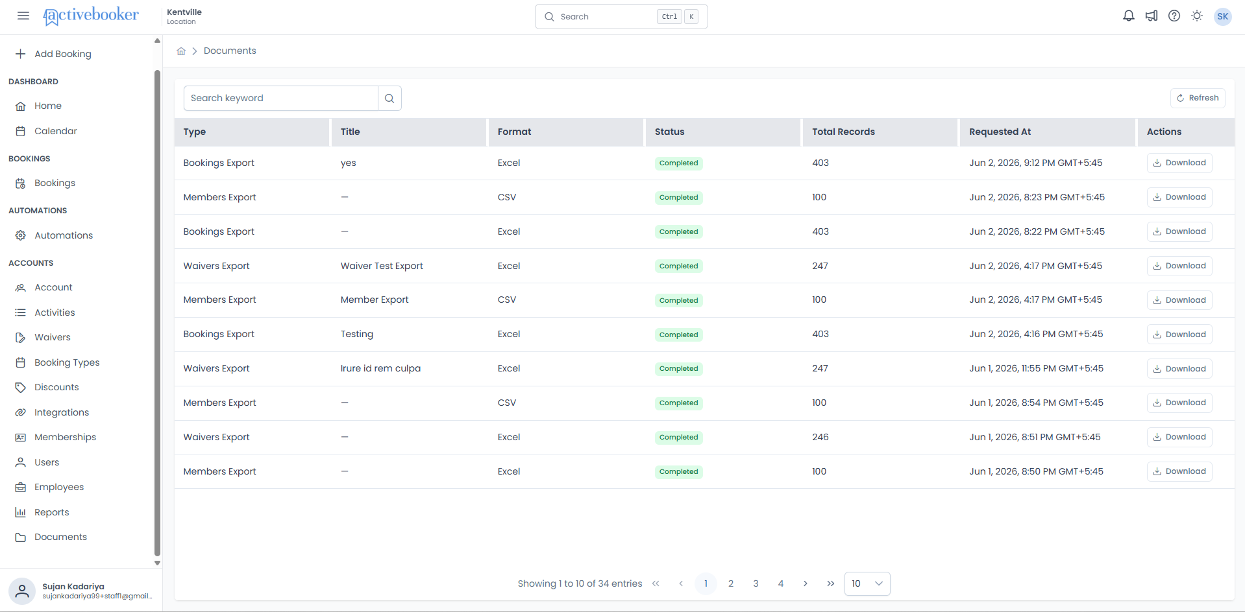Download the 'yes' Bookings Export
This screenshot has width=1245, height=612.
pos(1179,163)
